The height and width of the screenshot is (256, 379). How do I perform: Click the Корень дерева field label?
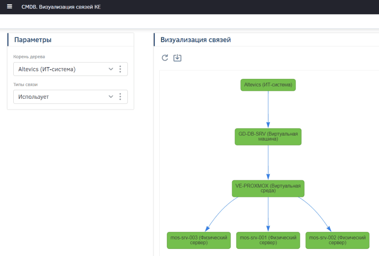point(29,57)
